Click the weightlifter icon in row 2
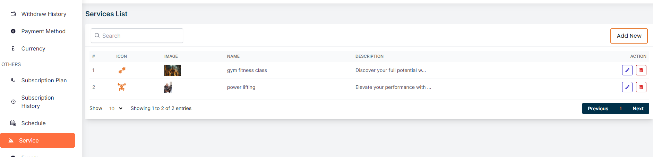 (121, 87)
